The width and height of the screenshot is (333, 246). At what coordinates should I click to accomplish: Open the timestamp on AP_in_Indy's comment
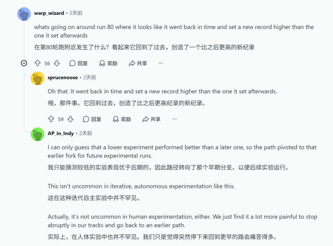(86, 133)
